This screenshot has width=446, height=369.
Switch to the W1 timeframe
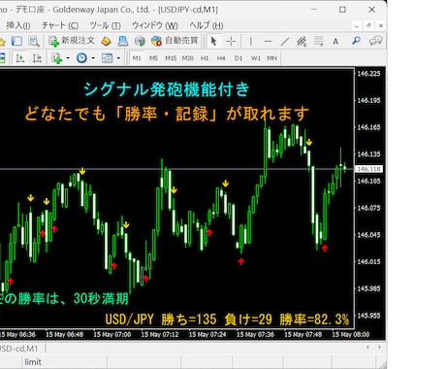click(x=255, y=58)
